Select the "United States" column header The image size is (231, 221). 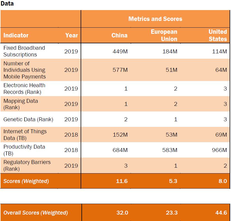click(x=218, y=35)
